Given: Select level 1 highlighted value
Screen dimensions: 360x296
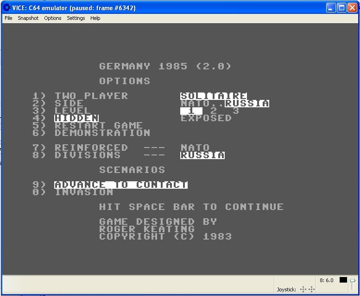Looking at the screenshot, I should pyautogui.click(x=191, y=111).
